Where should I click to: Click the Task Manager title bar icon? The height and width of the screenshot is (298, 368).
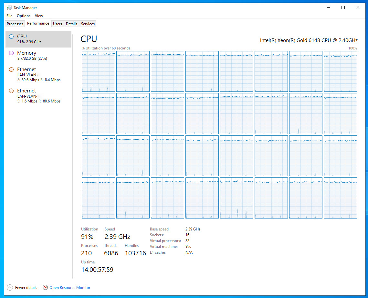pyautogui.click(x=9, y=7)
